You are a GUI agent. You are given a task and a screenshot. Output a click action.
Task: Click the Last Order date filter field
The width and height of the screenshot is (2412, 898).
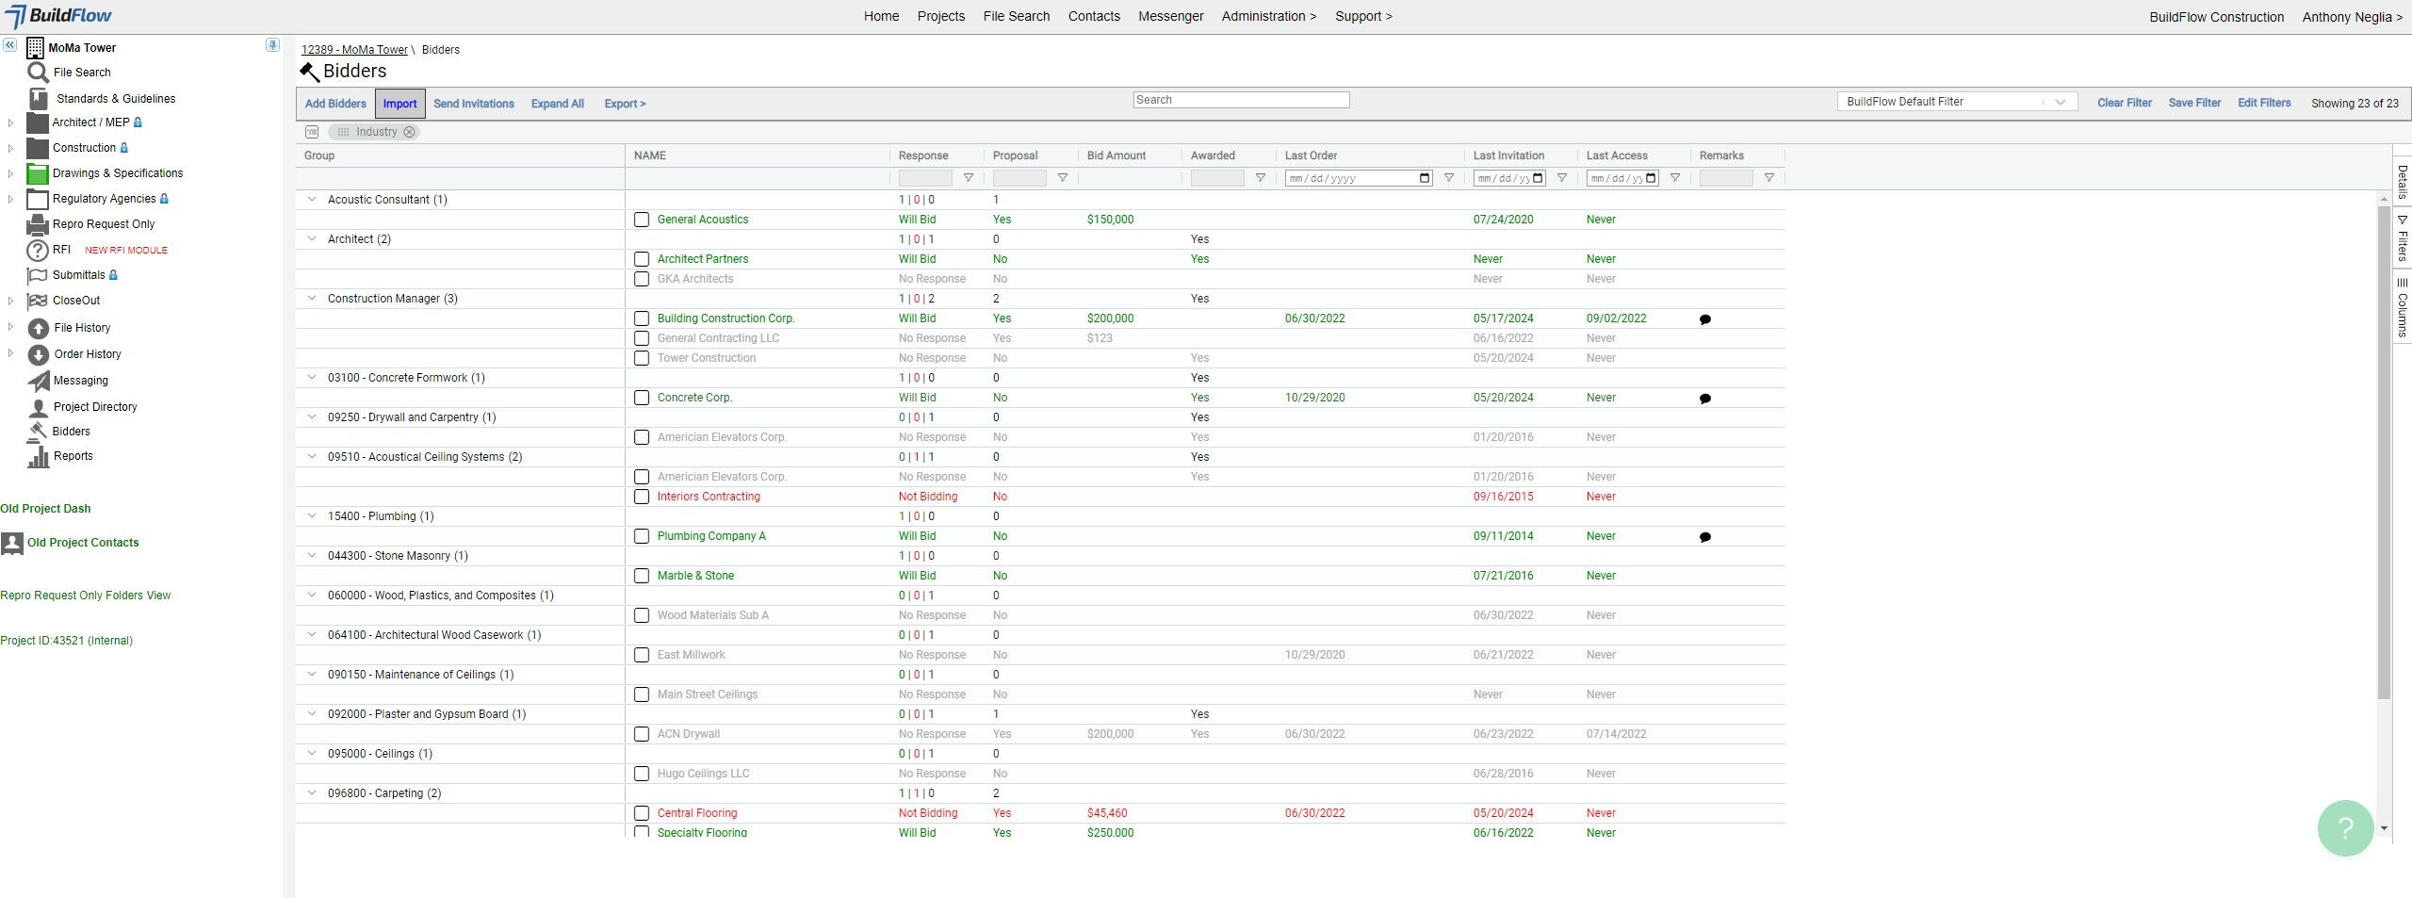(1359, 178)
